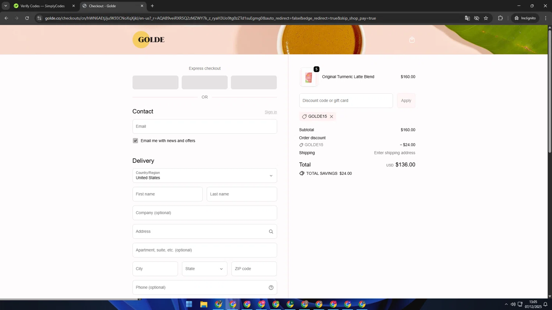
Task: Click the tracking protection eye icon
Action: click(x=477, y=18)
